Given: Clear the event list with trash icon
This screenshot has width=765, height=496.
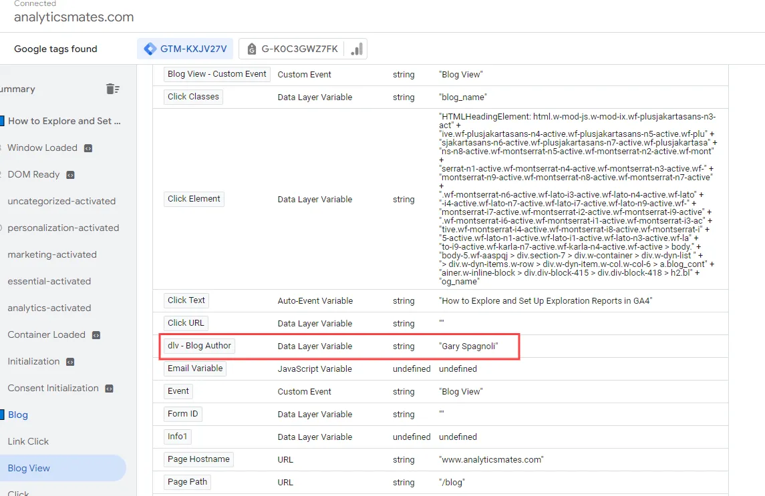Looking at the screenshot, I should click(x=113, y=89).
